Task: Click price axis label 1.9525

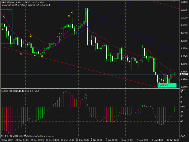Action: (x=184, y=87)
